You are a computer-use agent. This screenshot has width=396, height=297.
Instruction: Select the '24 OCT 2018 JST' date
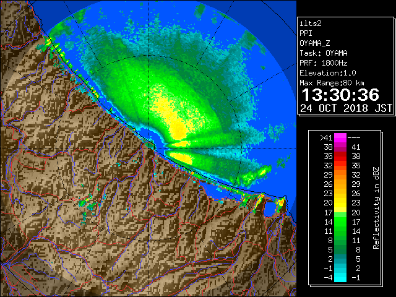346,108
